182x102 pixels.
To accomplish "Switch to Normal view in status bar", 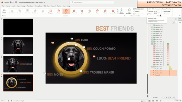I will (x=149, y=101).
